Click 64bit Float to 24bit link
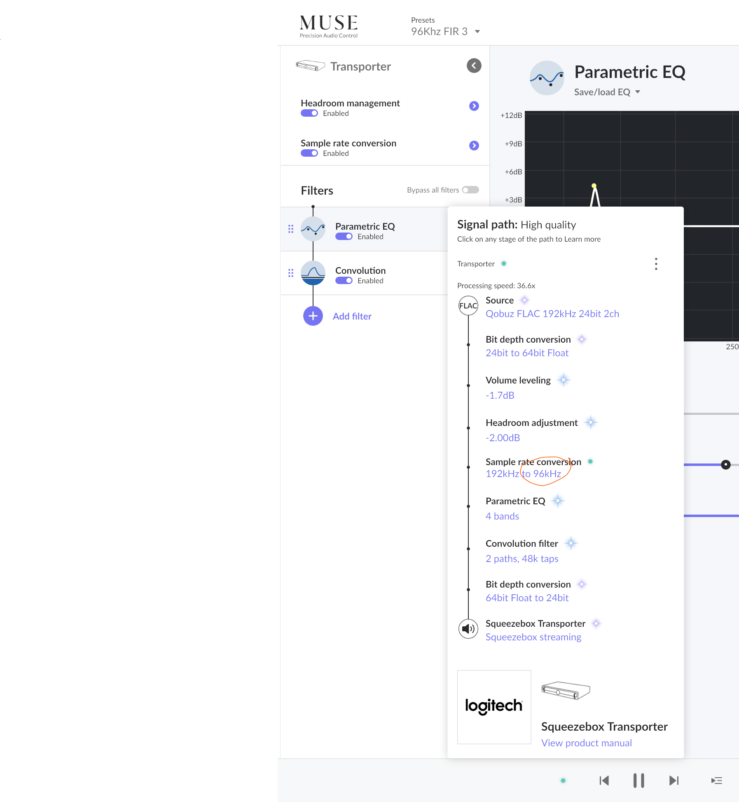 pyautogui.click(x=527, y=598)
